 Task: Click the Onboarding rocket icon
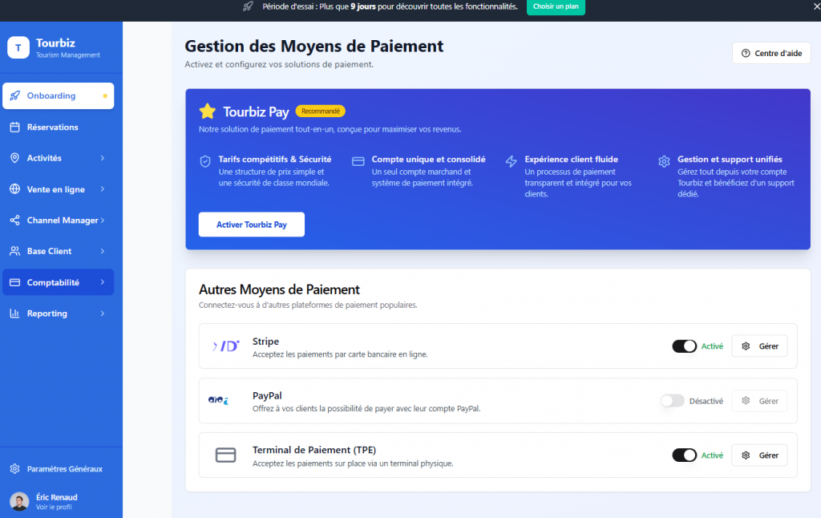click(x=14, y=95)
